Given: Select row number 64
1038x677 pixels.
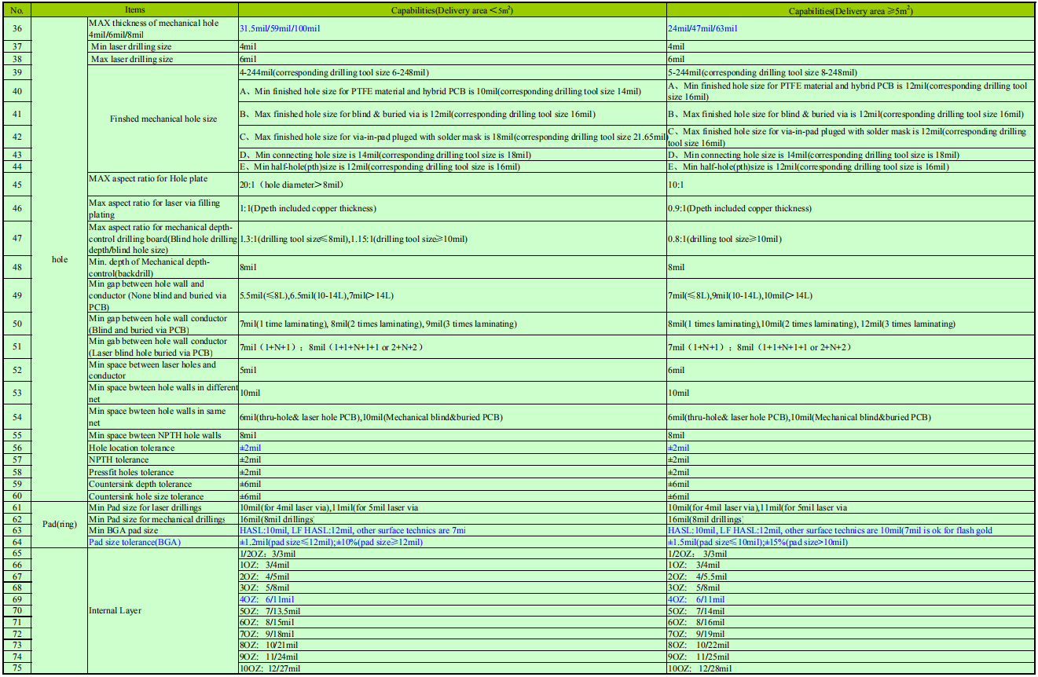Looking at the screenshot, I should pyautogui.click(x=17, y=543).
